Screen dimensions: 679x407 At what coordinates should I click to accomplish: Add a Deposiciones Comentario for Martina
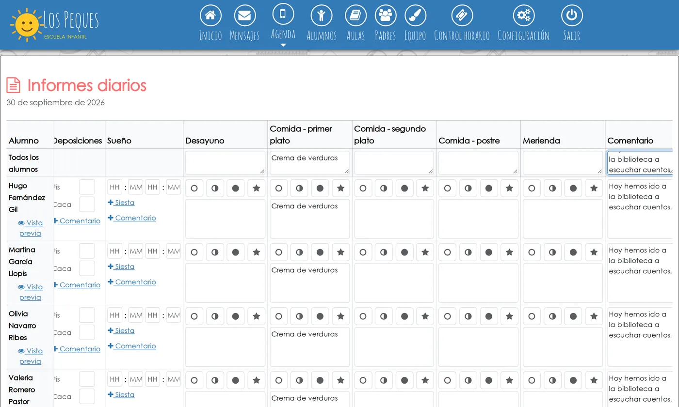click(x=77, y=285)
